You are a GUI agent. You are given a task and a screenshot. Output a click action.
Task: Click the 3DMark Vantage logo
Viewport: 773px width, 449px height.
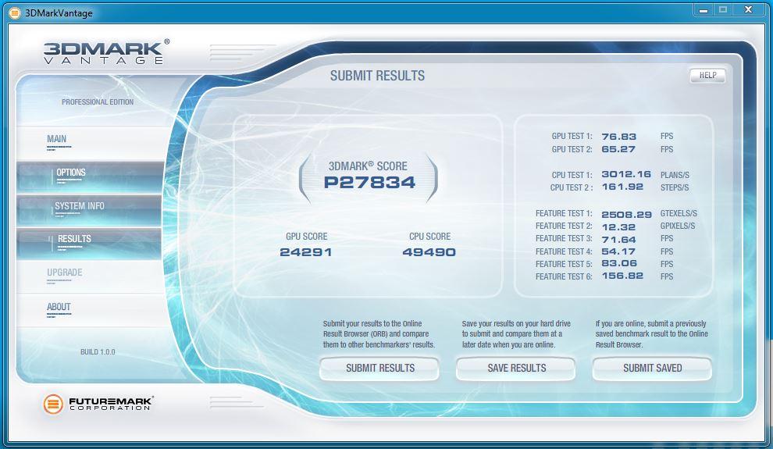pyautogui.click(x=106, y=52)
